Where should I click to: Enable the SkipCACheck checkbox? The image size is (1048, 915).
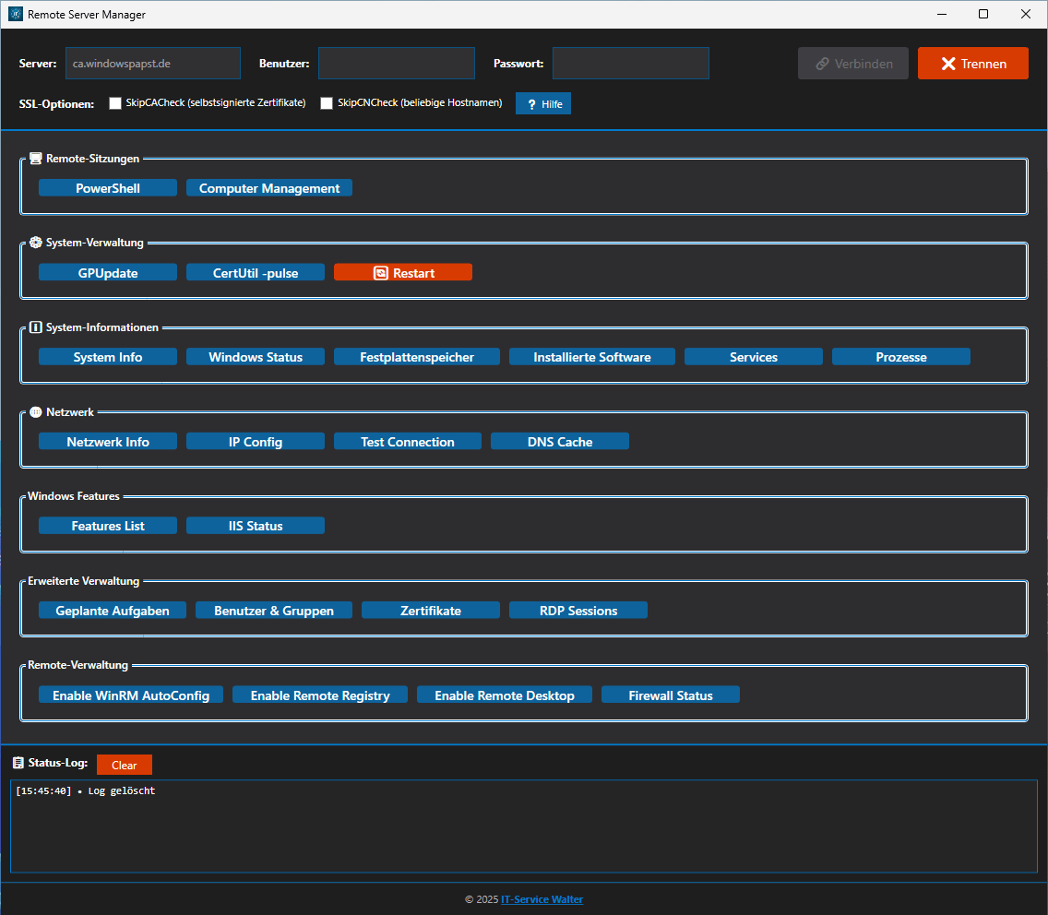115,103
